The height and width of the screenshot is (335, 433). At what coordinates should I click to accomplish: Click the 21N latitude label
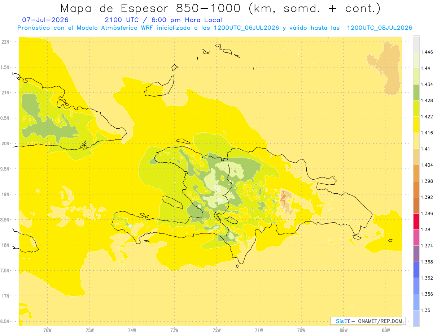[x=6, y=93]
